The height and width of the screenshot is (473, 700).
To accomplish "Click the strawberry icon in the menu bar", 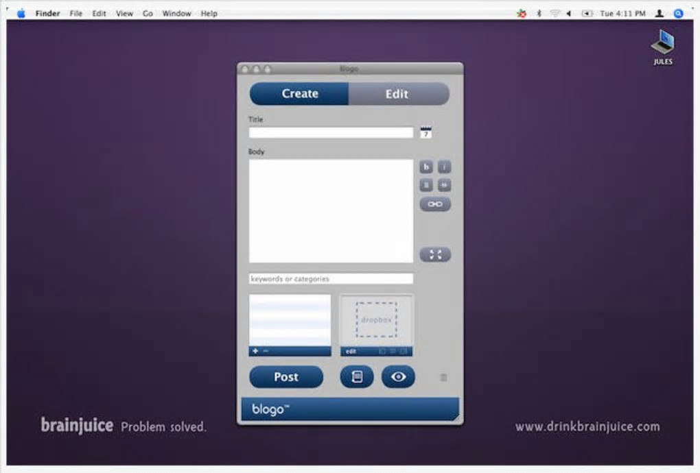I will point(522,14).
